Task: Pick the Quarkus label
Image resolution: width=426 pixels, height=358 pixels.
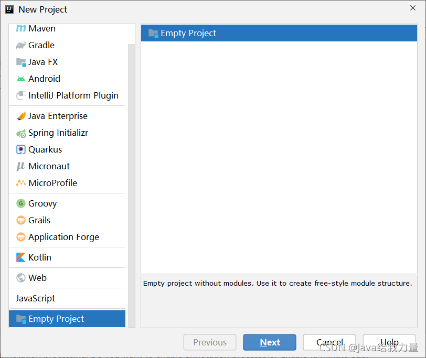Action: click(45, 149)
